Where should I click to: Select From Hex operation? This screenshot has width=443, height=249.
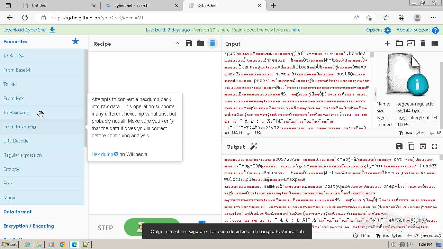pos(42,98)
